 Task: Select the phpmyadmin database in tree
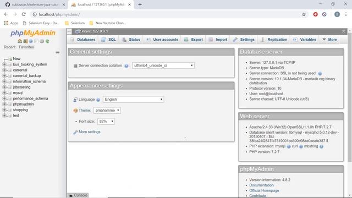tap(23, 105)
